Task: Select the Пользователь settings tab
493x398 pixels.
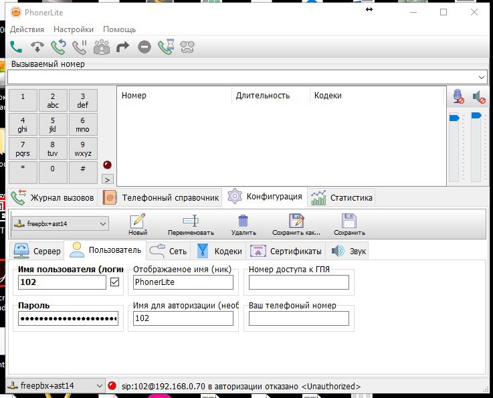Action: [x=105, y=250]
